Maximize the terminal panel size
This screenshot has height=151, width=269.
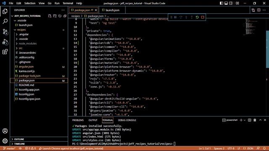260,120
